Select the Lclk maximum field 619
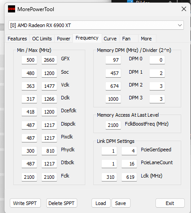The height and width of the screenshot is (213, 191). pos(129,177)
